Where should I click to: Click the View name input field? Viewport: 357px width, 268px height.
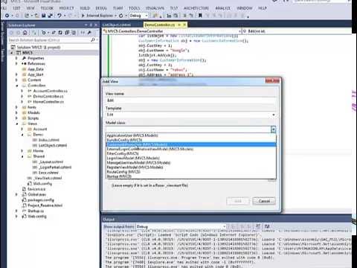[x=190, y=100]
